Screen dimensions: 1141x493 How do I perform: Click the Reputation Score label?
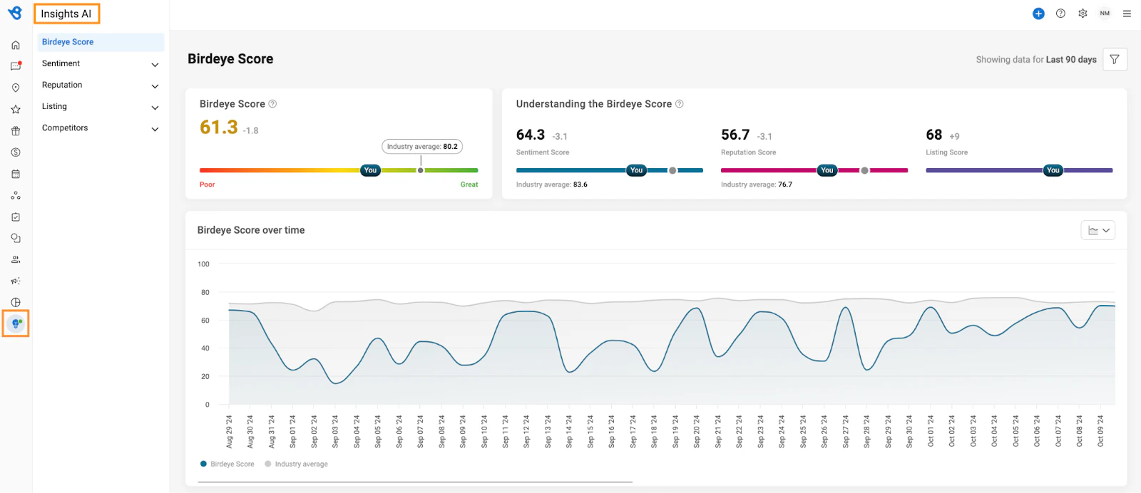point(749,152)
